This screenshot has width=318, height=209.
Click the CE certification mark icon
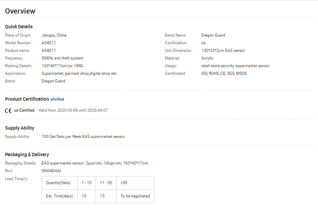8,110
